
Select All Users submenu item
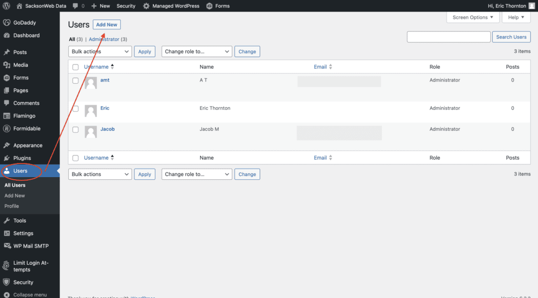[15, 185]
